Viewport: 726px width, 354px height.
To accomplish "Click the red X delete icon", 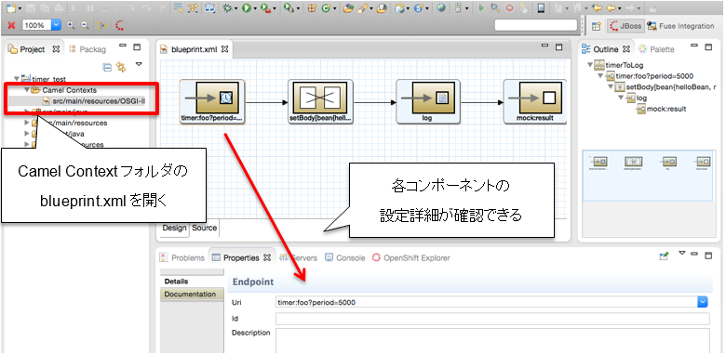I will click(11, 25).
